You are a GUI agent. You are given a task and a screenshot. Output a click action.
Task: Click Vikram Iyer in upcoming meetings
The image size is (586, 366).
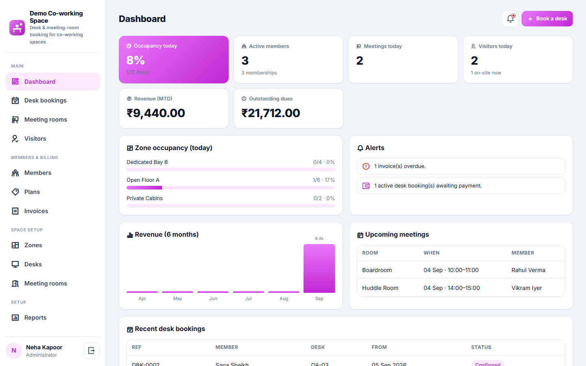(527, 288)
